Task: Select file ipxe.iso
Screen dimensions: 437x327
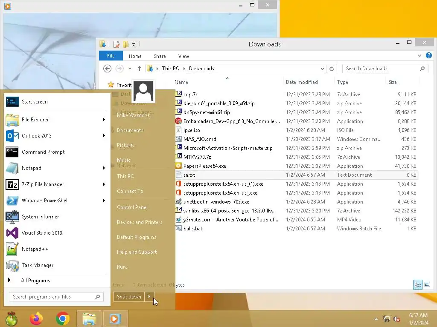Action: (192, 130)
